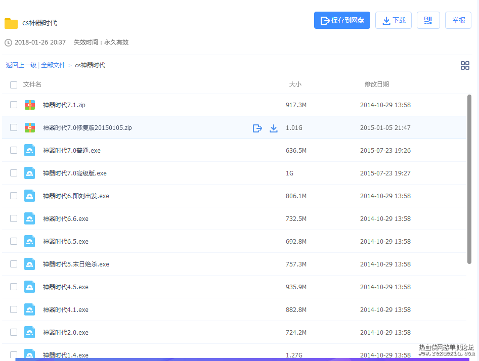
Task: Open file 神器时代2.0.exe
Action: [x=65, y=333]
